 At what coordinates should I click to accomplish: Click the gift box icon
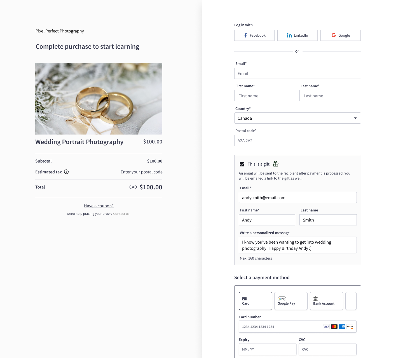276,164
